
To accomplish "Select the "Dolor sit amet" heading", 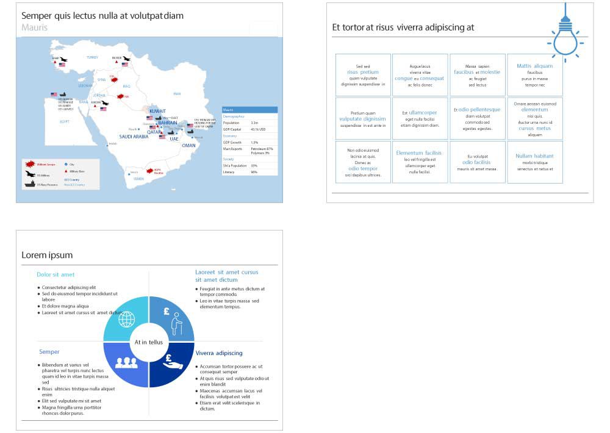I will [x=56, y=274].
